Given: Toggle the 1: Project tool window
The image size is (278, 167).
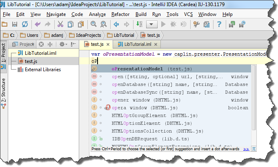Looking at the screenshot, I should [x=4, y=56].
